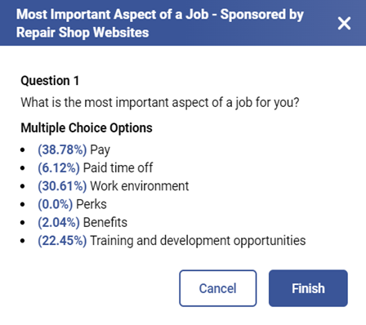Click the 30.61% percentage value
The image size is (366, 325).
point(62,186)
